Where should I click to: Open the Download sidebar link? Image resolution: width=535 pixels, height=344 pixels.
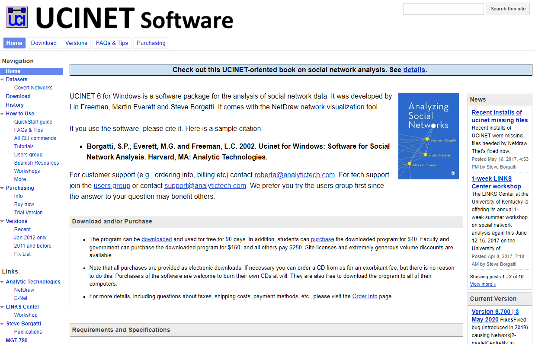point(18,96)
